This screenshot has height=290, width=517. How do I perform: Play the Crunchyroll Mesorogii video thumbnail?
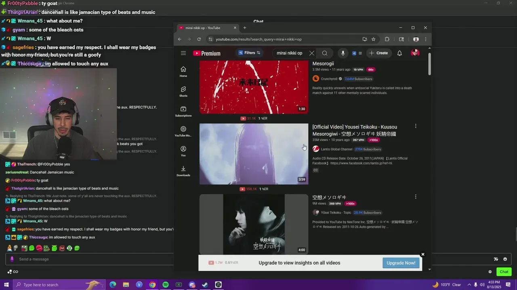coord(254,87)
